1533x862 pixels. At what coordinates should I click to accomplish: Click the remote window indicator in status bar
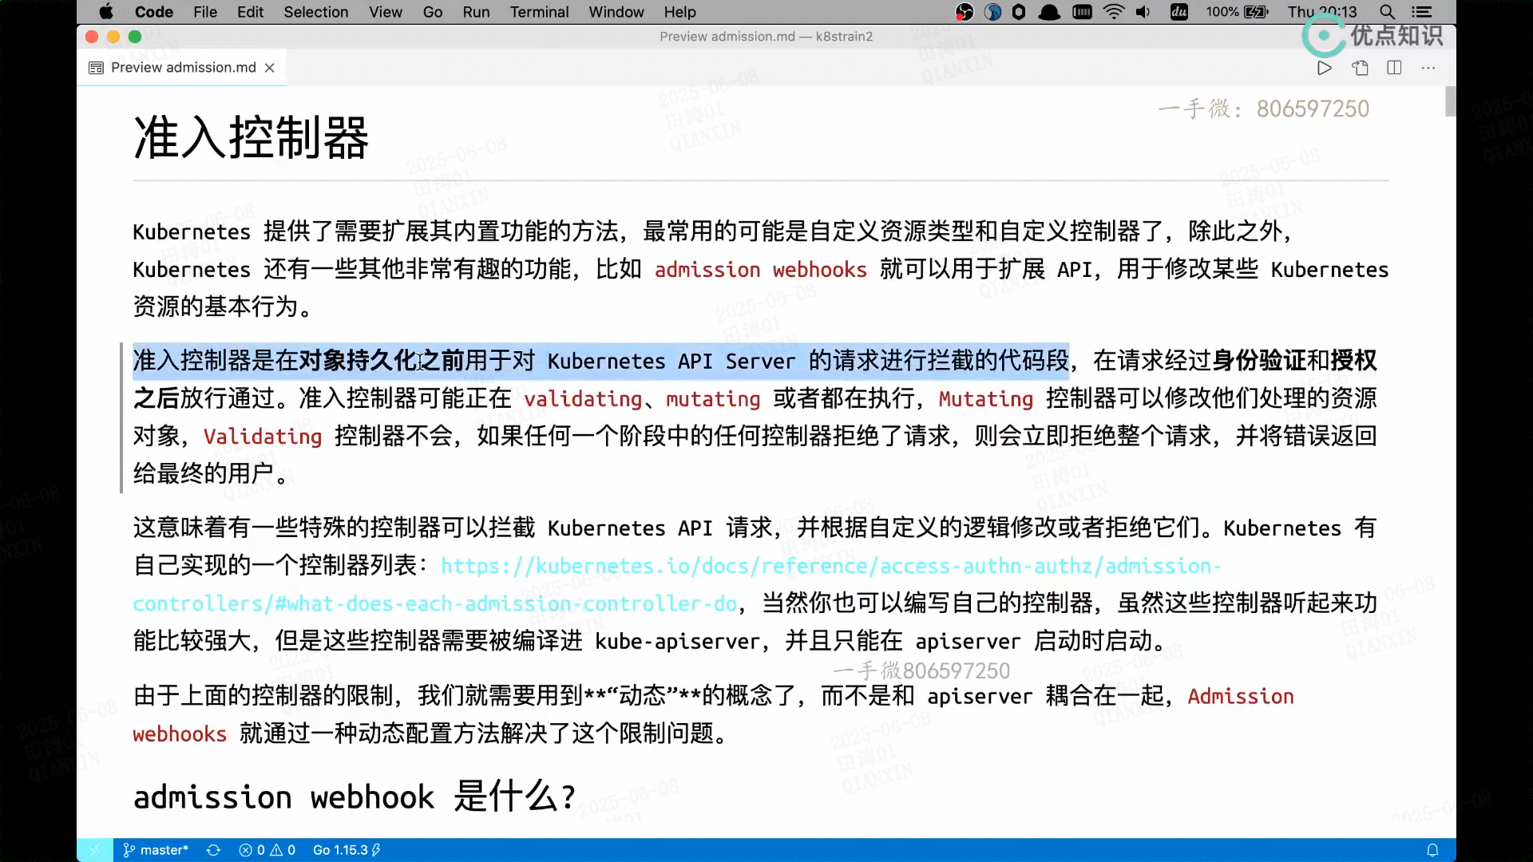coord(94,850)
